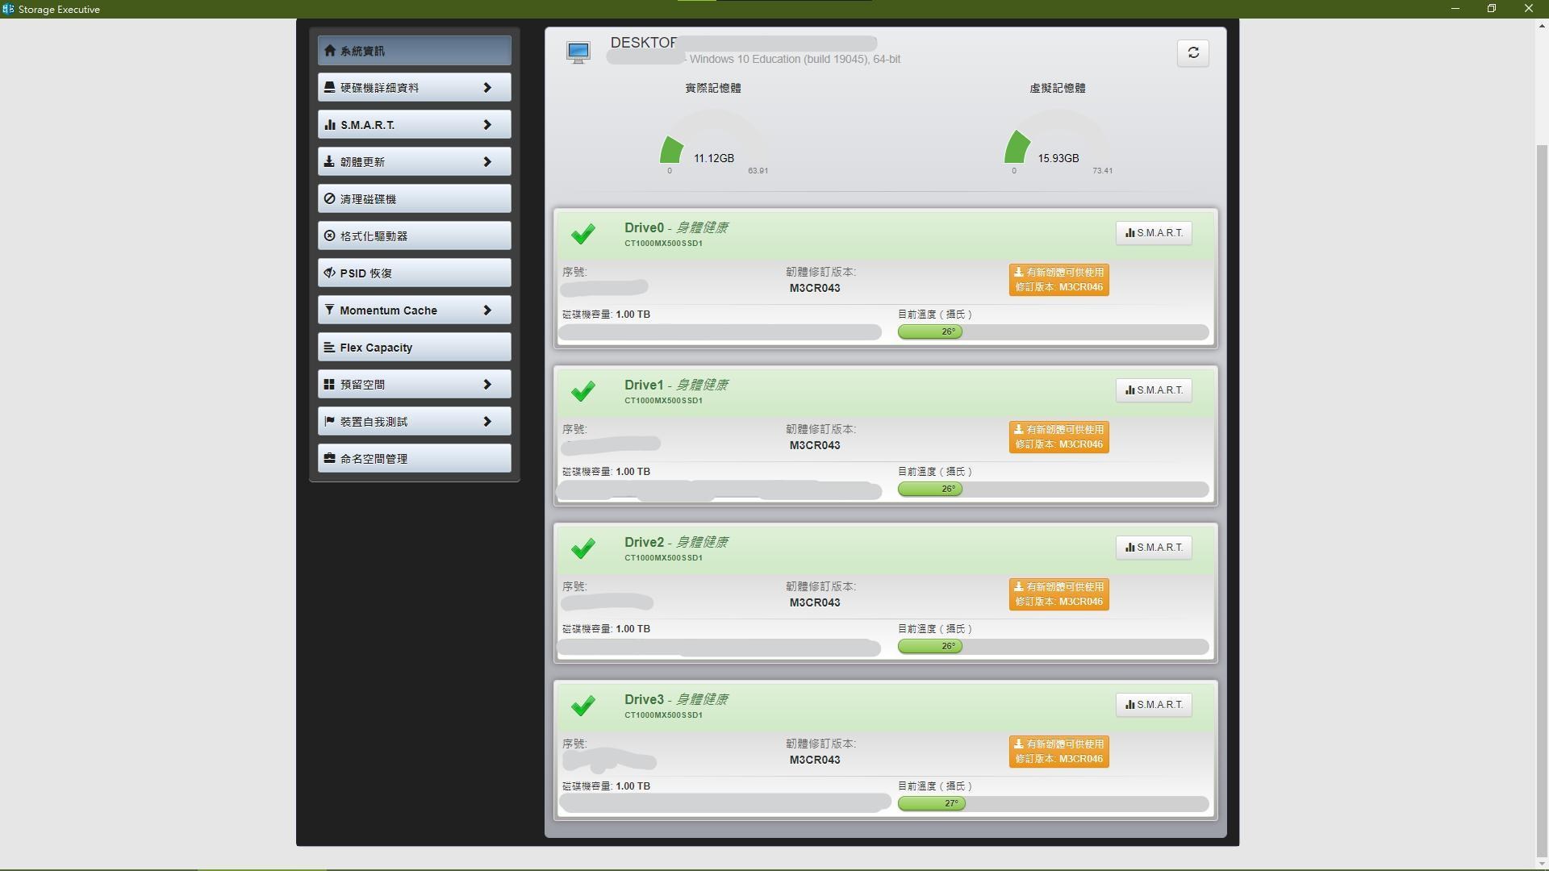
Task: Click the green checkmark health icon on Drive2
Action: pyautogui.click(x=582, y=548)
